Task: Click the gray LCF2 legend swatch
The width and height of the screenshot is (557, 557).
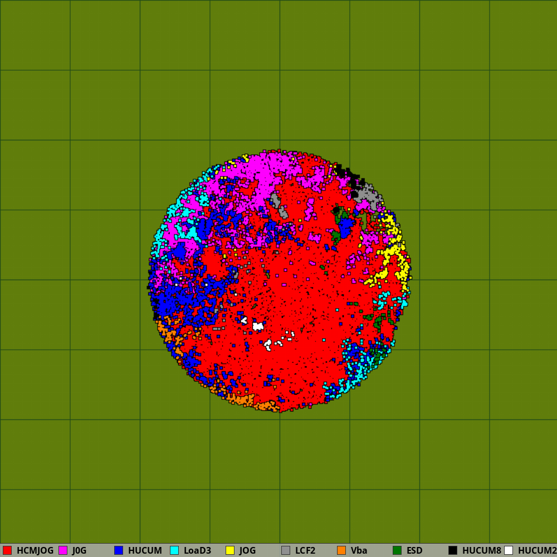Action: pos(286,550)
